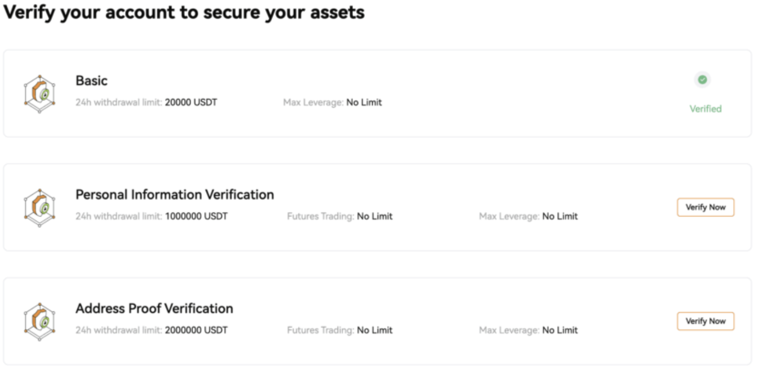
Task: Click Max Leverage text in Basic card
Action: (x=332, y=103)
